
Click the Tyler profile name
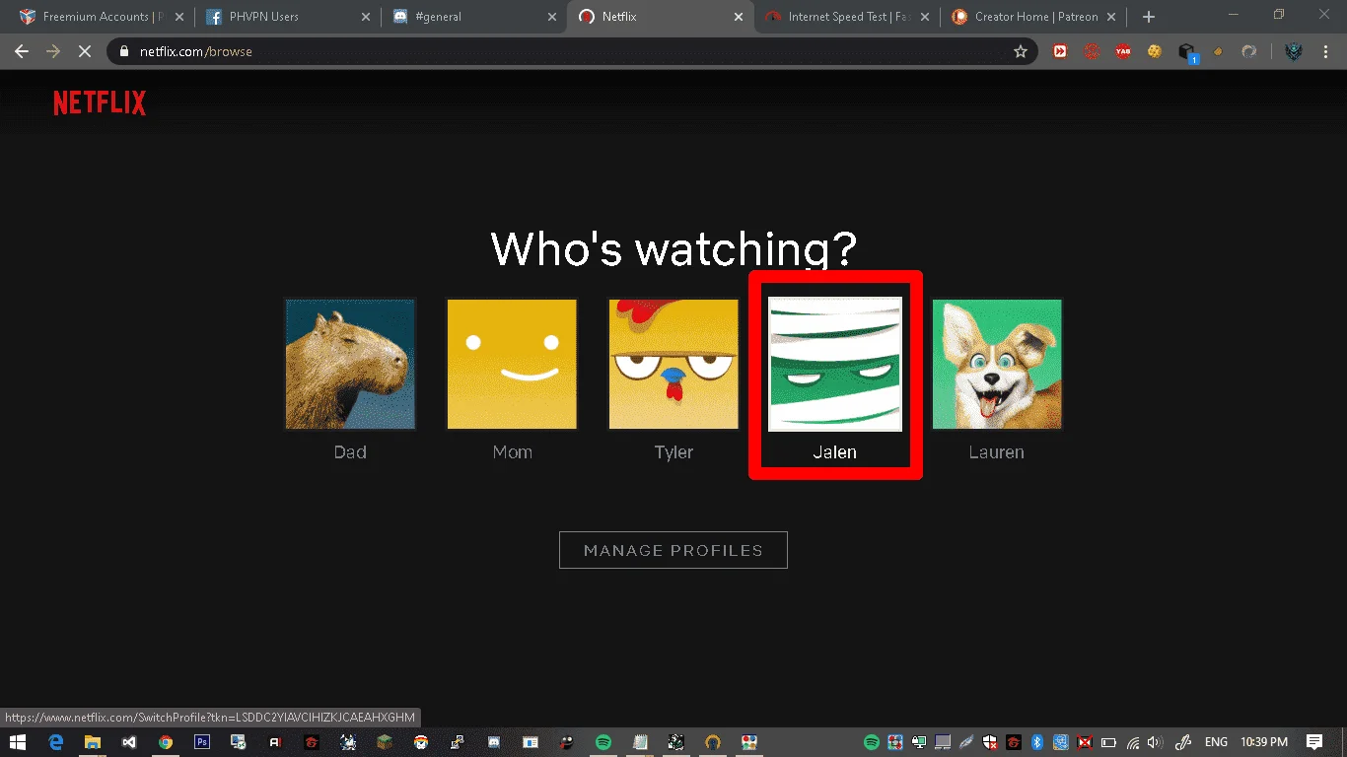pos(673,452)
